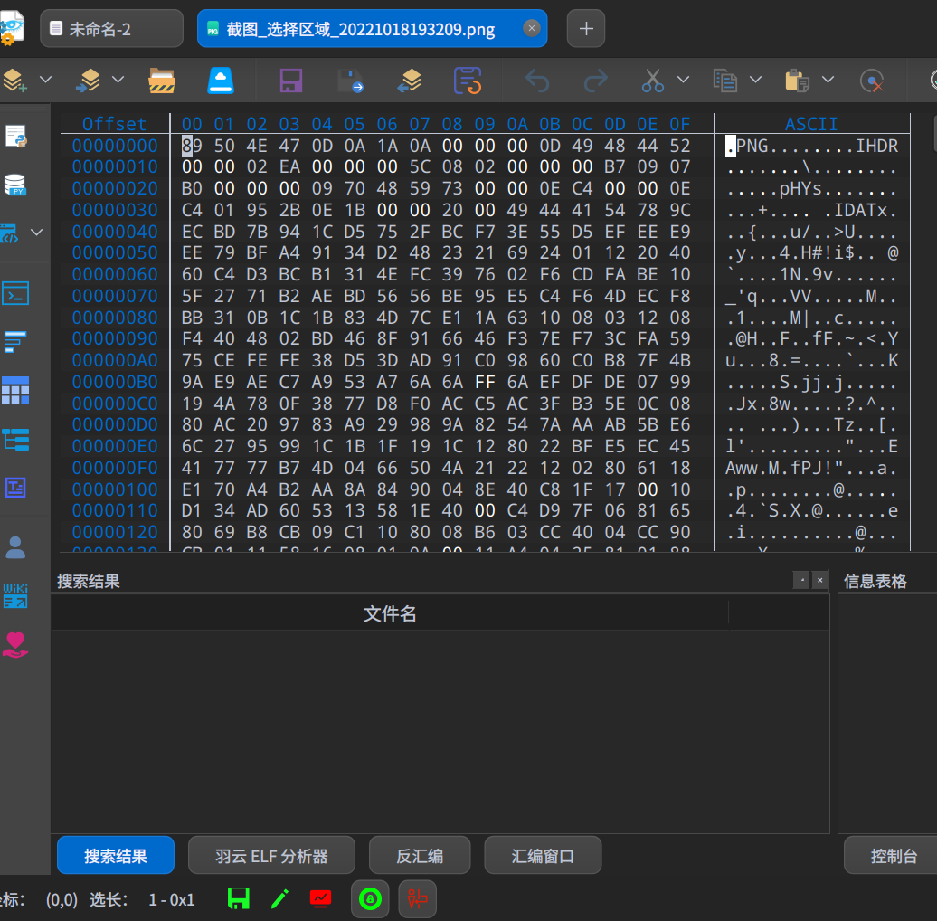Click the 控制台 button
This screenshot has width=937, height=921.
coord(893,856)
